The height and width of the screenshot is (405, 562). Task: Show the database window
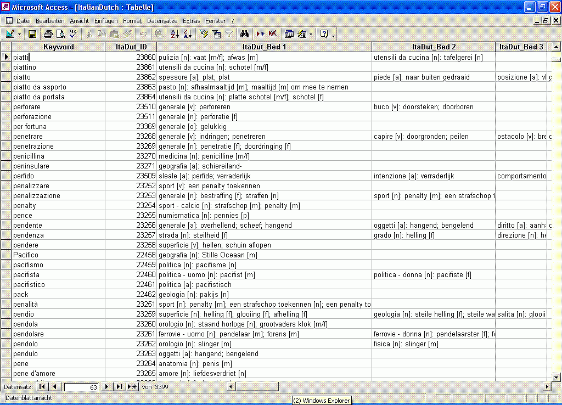click(x=289, y=34)
